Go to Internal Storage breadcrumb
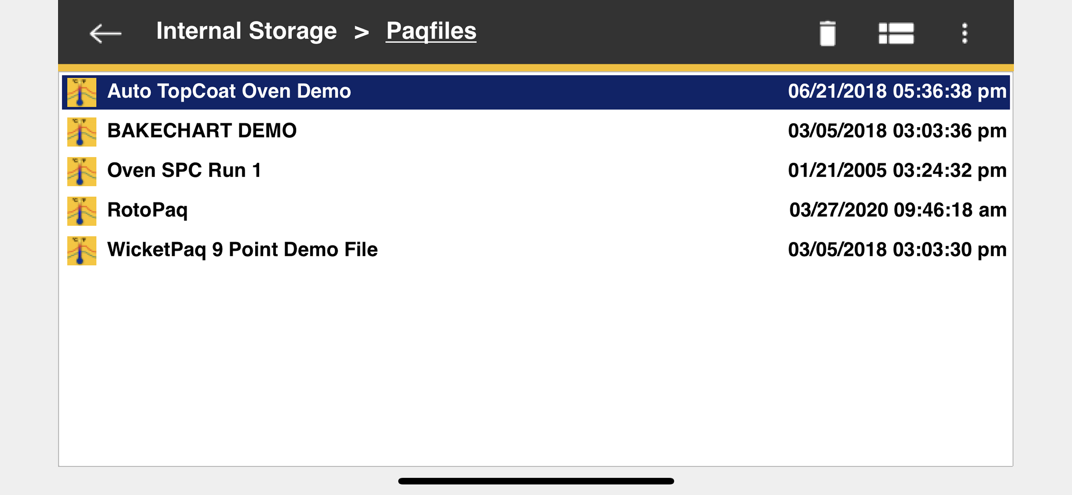The height and width of the screenshot is (495, 1072). pos(246,31)
